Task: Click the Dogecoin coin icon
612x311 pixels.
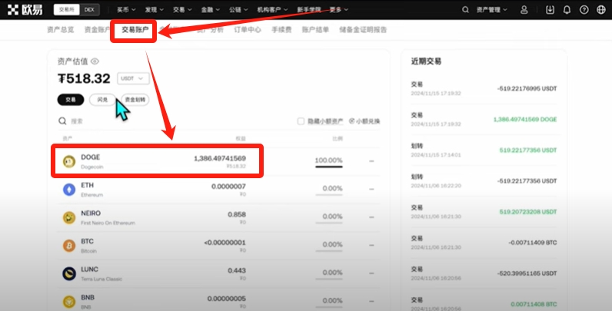Action: (69, 161)
